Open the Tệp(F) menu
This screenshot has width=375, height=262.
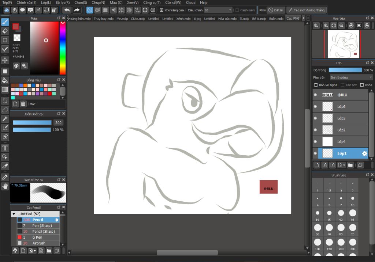(x=7, y=3)
